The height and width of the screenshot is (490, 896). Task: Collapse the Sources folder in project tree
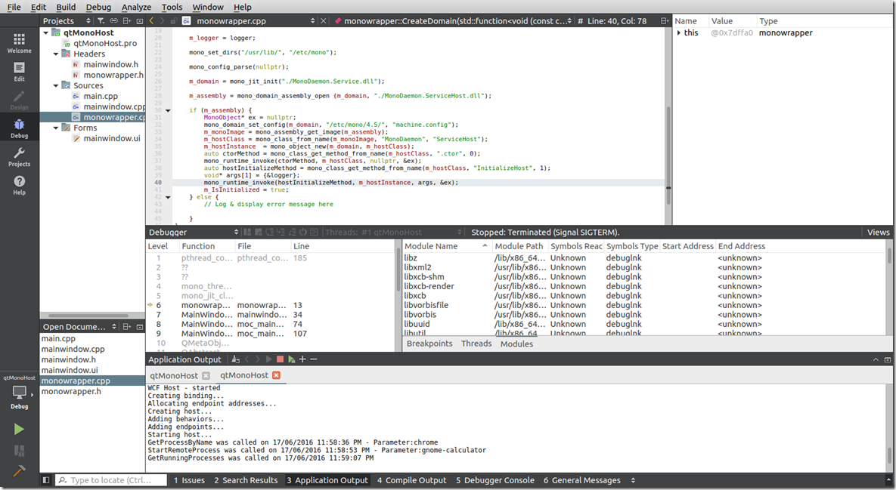click(57, 85)
